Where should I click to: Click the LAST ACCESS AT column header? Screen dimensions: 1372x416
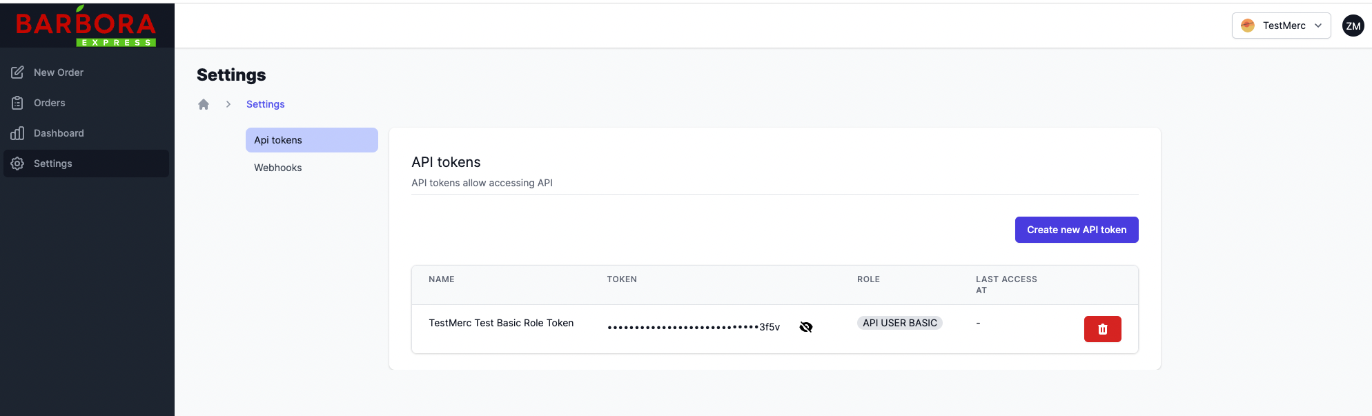(x=1006, y=284)
